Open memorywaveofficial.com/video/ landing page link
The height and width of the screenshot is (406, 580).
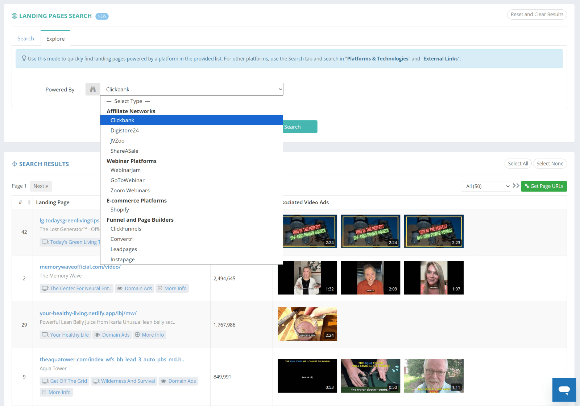(80, 267)
